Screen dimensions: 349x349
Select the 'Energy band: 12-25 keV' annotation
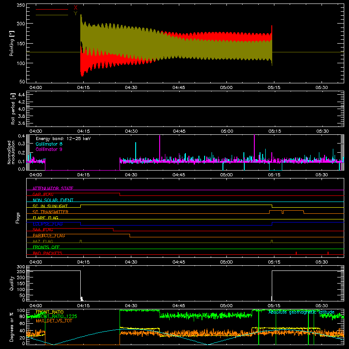tap(63, 139)
